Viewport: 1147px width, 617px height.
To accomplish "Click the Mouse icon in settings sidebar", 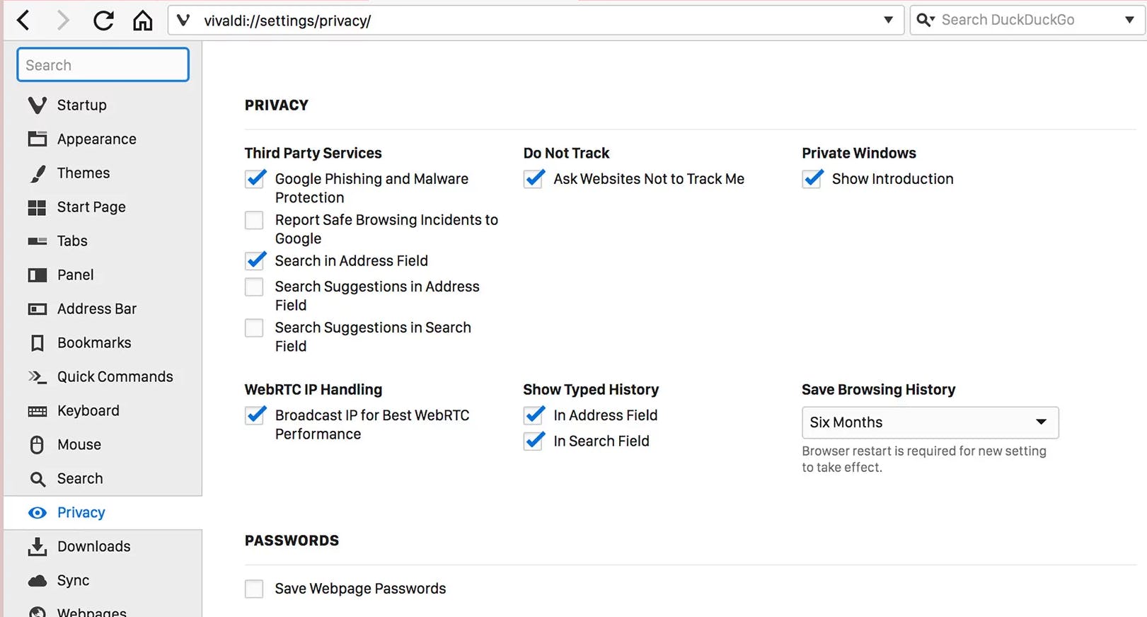I will pos(38,445).
